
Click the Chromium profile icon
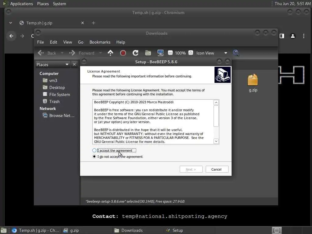[x=293, y=36]
